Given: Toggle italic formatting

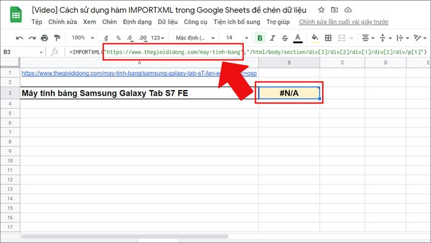Looking at the screenshot, I should (x=272, y=38).
